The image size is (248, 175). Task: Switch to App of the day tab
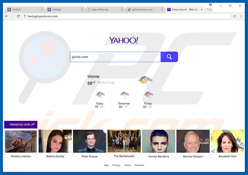(105, 9)
